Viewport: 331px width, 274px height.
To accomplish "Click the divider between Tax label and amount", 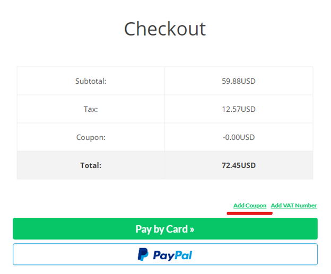I will pyautogui.click(x=164, y=109).
